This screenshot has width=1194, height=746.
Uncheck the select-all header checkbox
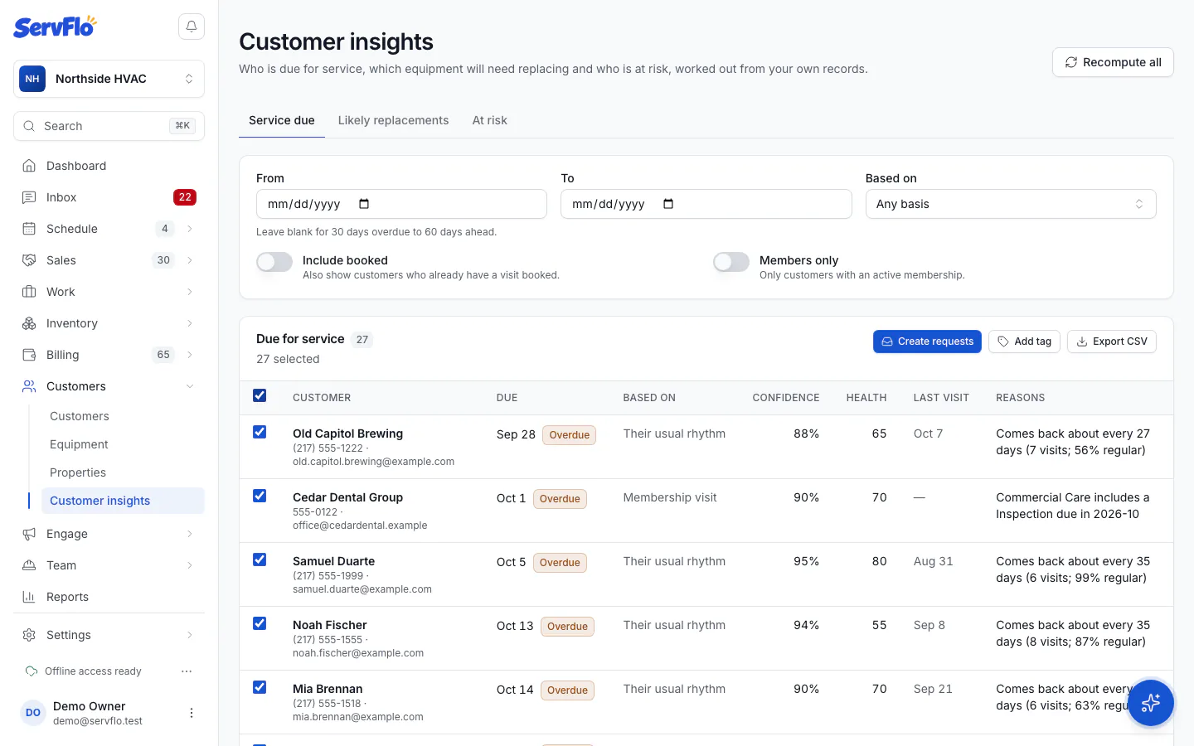(260, 395)
